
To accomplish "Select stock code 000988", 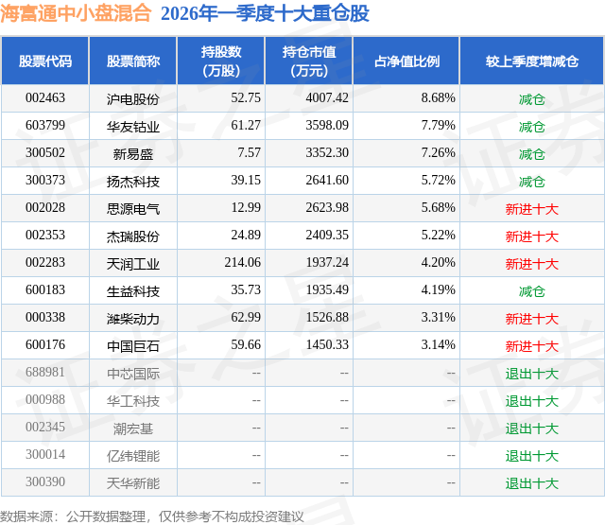I will [45, 399].
